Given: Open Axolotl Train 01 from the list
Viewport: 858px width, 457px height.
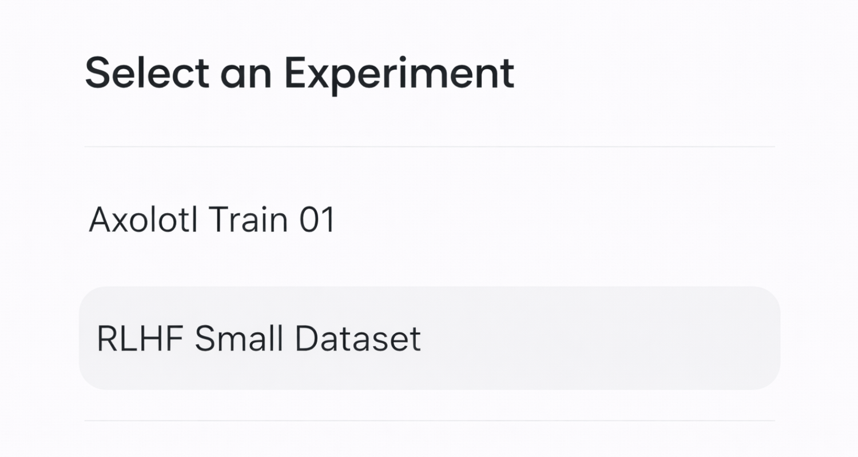Looking at the screenshot, I should pos(212,220).
